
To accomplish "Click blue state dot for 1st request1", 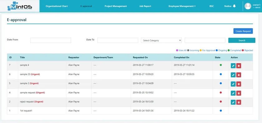I will coord(221,111).
